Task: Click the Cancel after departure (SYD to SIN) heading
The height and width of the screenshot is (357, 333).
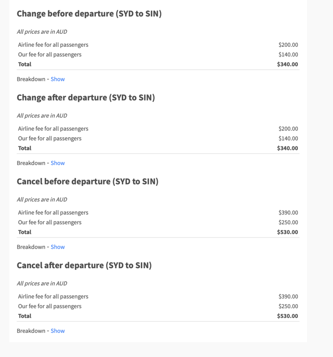Action: 84,266
